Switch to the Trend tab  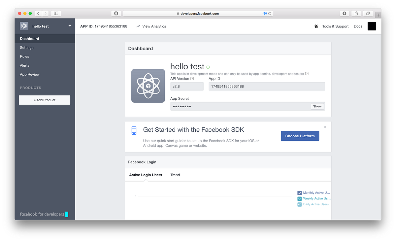175,175
